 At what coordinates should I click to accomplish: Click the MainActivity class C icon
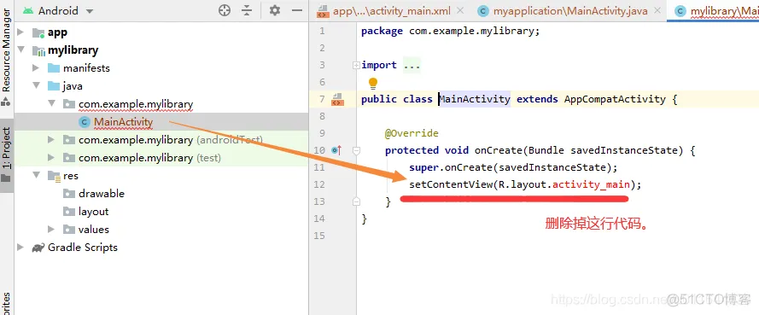(85, 122)
